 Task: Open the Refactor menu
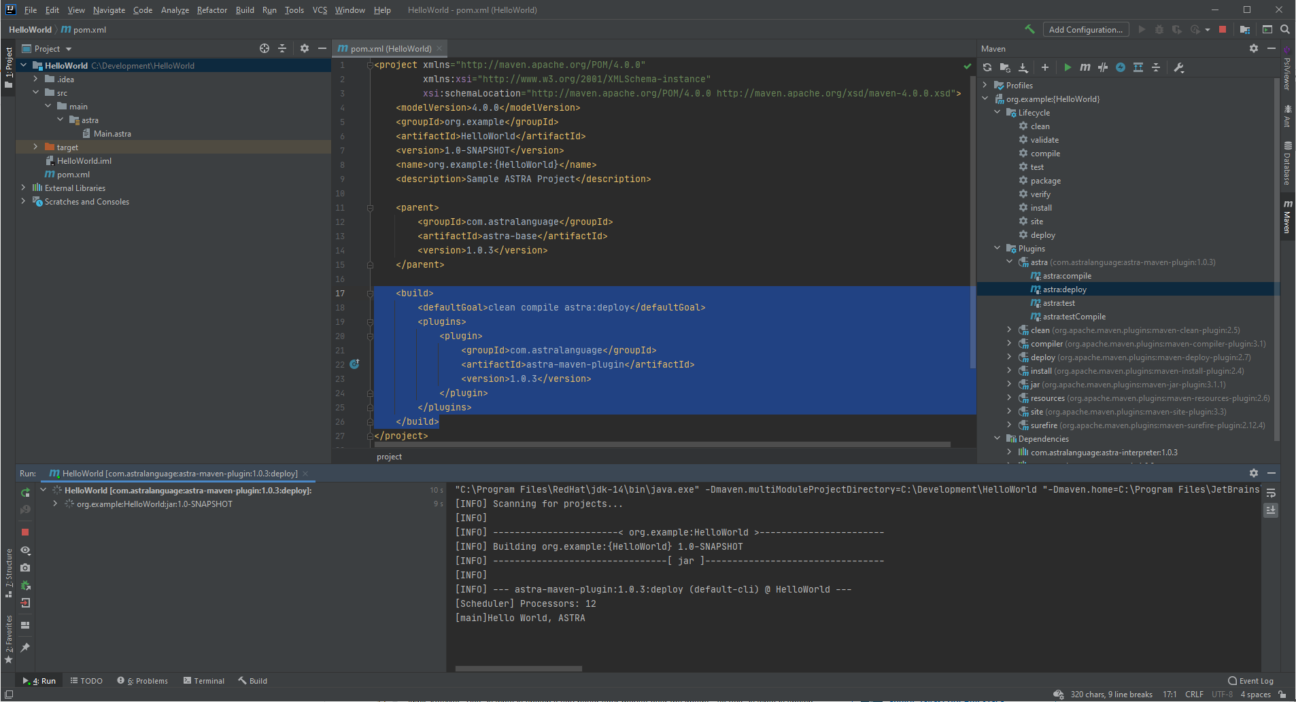212,10
